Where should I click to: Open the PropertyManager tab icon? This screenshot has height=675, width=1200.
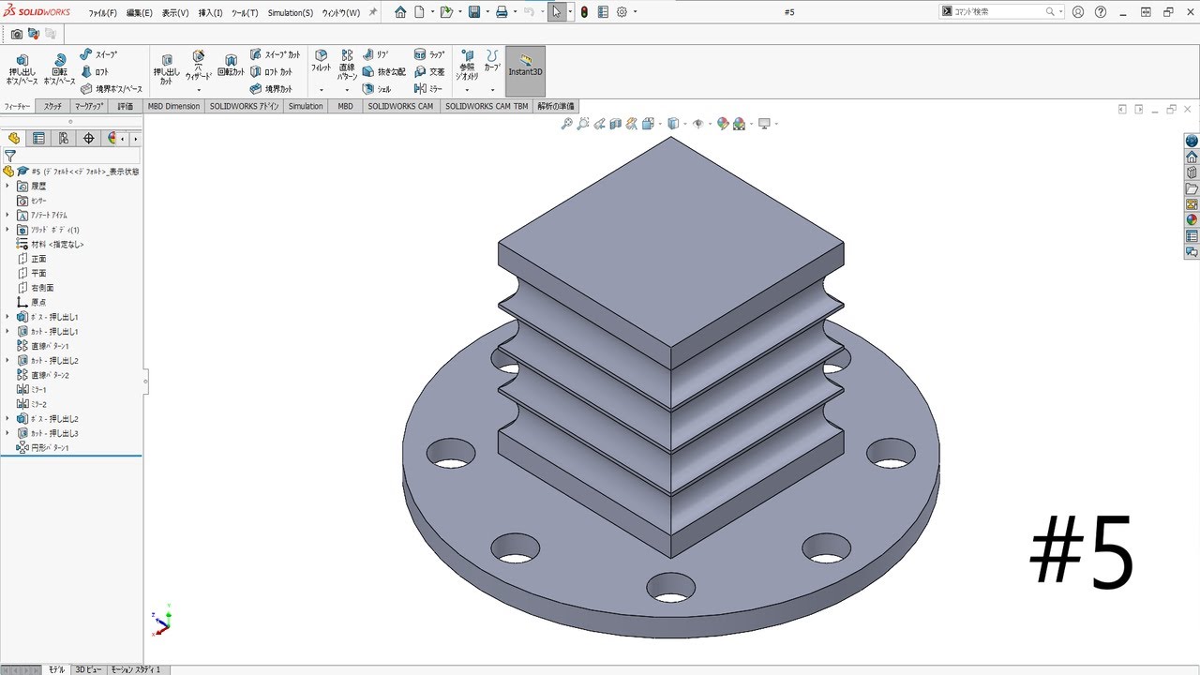coord(38,138)
